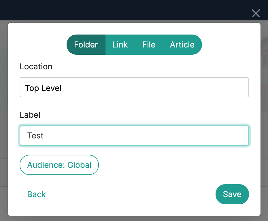Switch to the File tab
Image resolution: width=268 pixels, height=221 pixels.
(149, 45)
